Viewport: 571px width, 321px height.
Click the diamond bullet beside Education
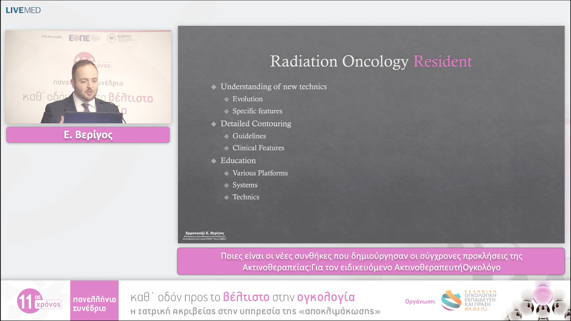pos(214,160)
